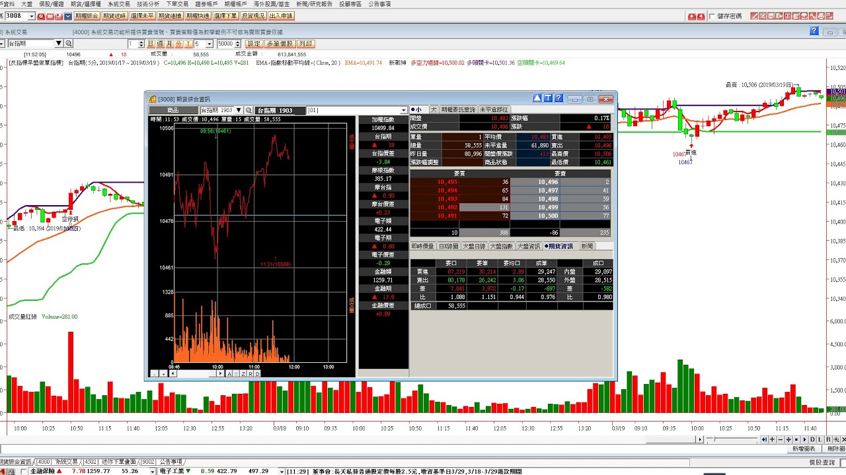Click the magnifier icon beside 台指期 in chart header
The height and width of the screenshot is (475, 846).
68,44
